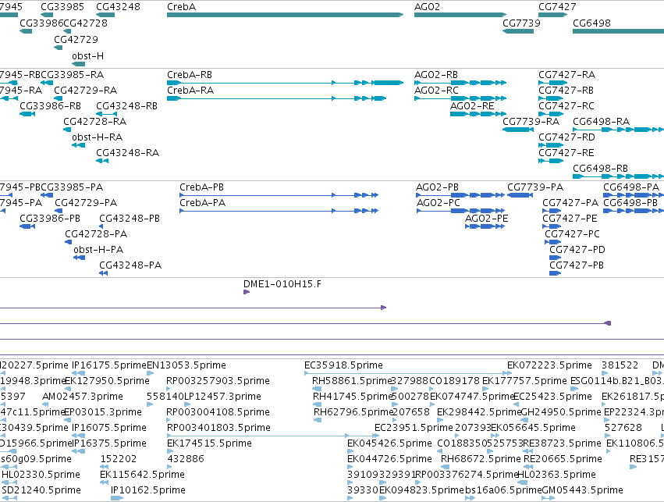Select the CrebA-PA protein feature
The width and height of the screenshot is (664, 502).
click(x=279, y=211)
